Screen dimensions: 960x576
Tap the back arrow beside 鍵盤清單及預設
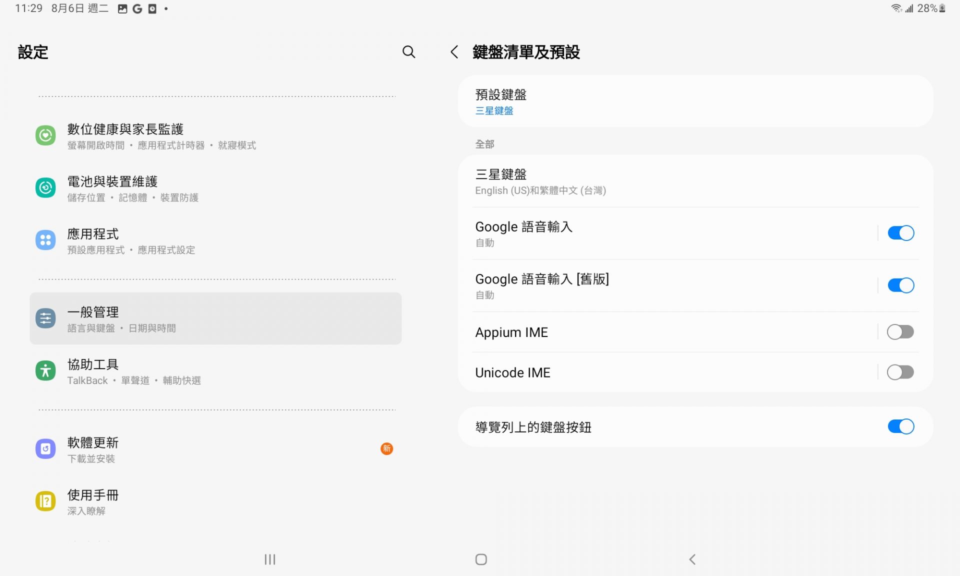pos(454,52)
